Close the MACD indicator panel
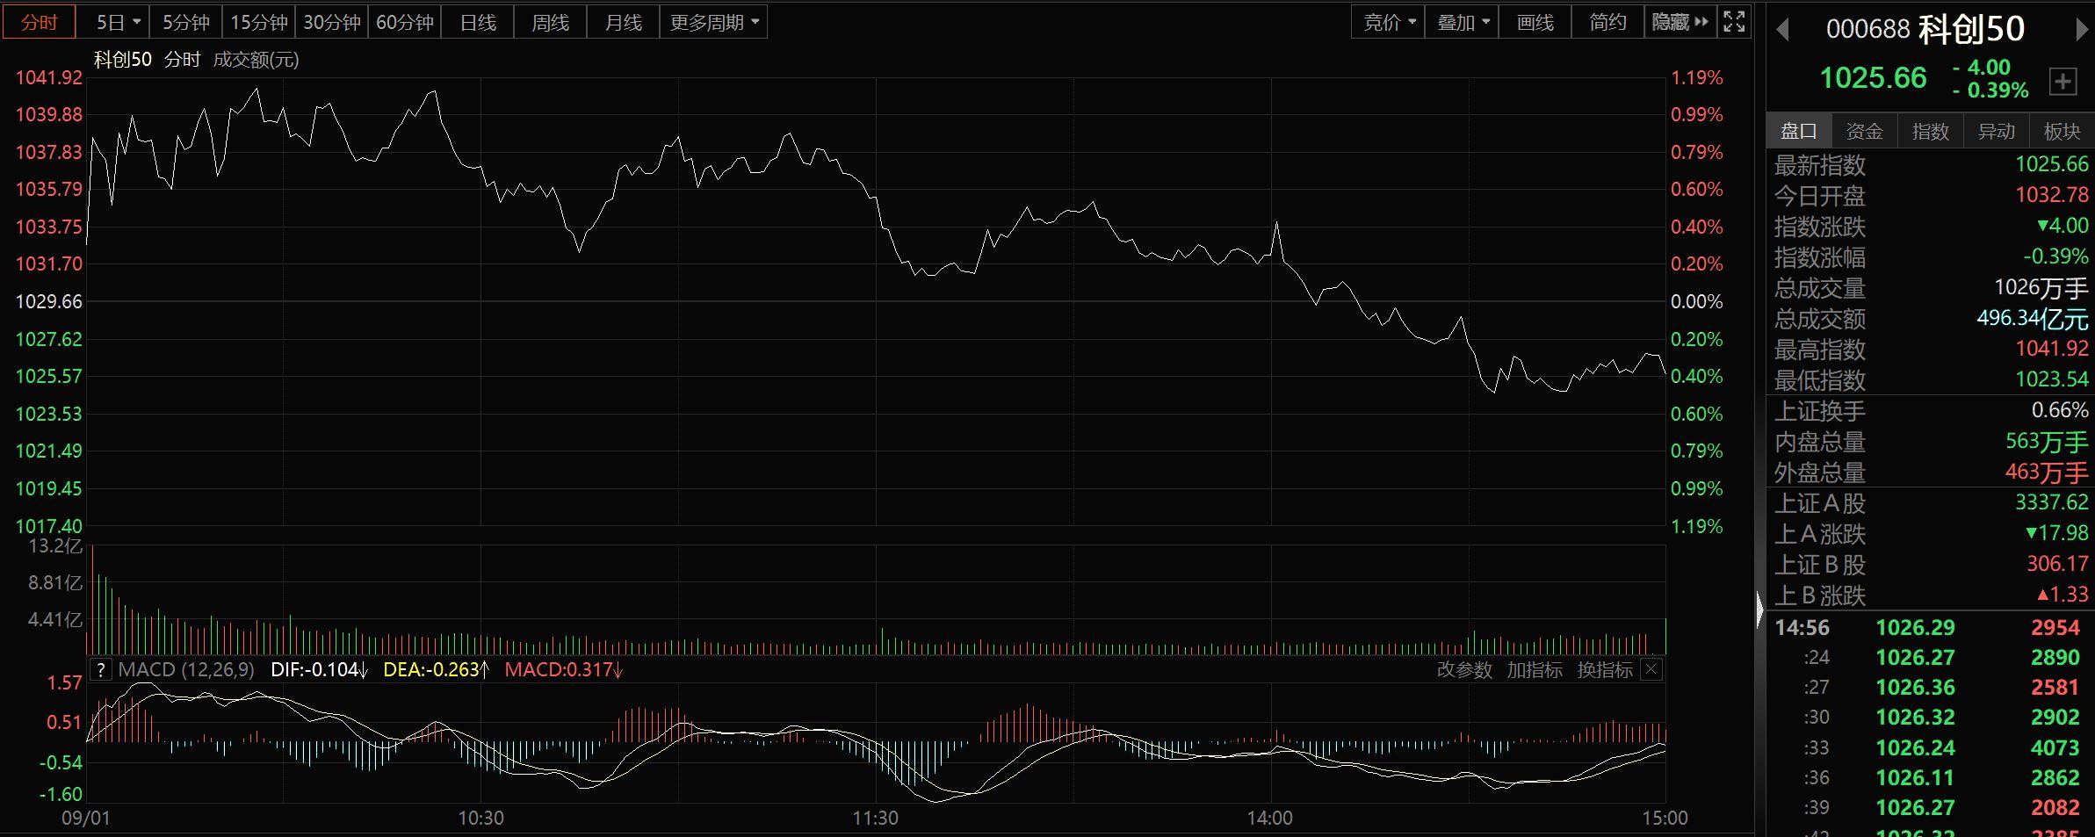The height and width of the screenshot is (837, 2095). tap(1651, 670)
